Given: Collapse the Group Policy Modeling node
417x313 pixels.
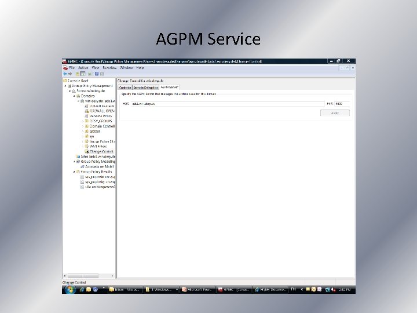Looking at the screenshot, I should pos(74,162).
